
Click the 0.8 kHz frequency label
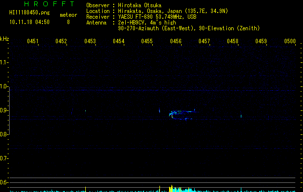pos(4,134)
